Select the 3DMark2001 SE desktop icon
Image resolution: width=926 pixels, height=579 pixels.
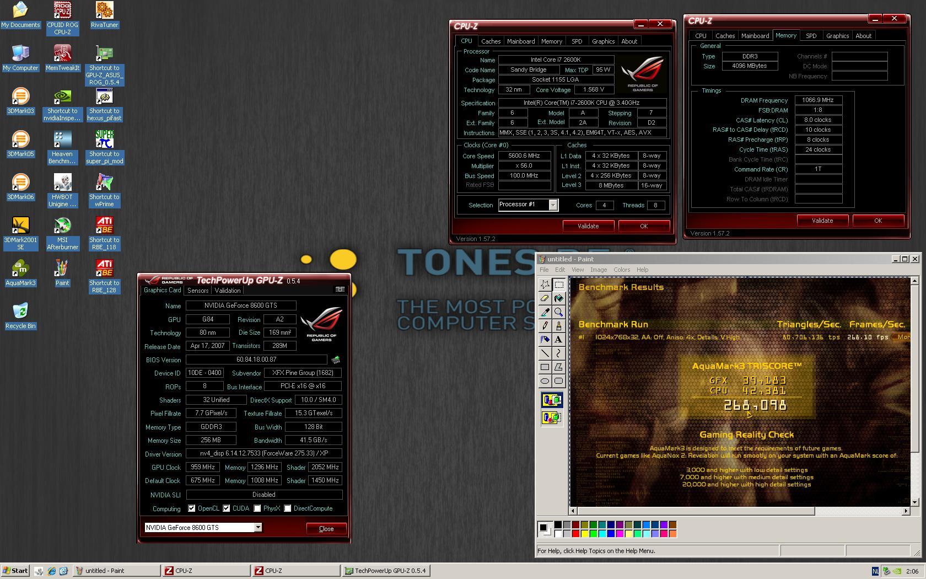point(20,234)
